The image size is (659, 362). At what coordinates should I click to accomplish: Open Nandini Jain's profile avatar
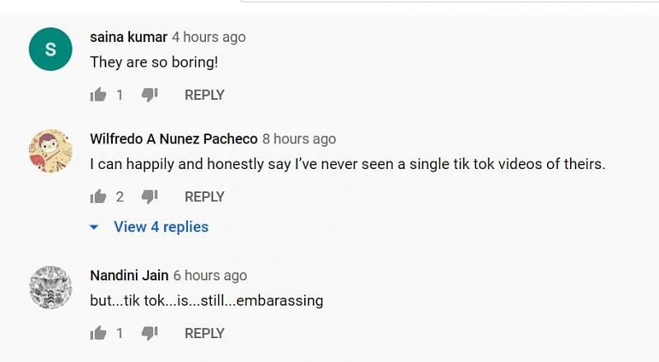click(50, 288)
